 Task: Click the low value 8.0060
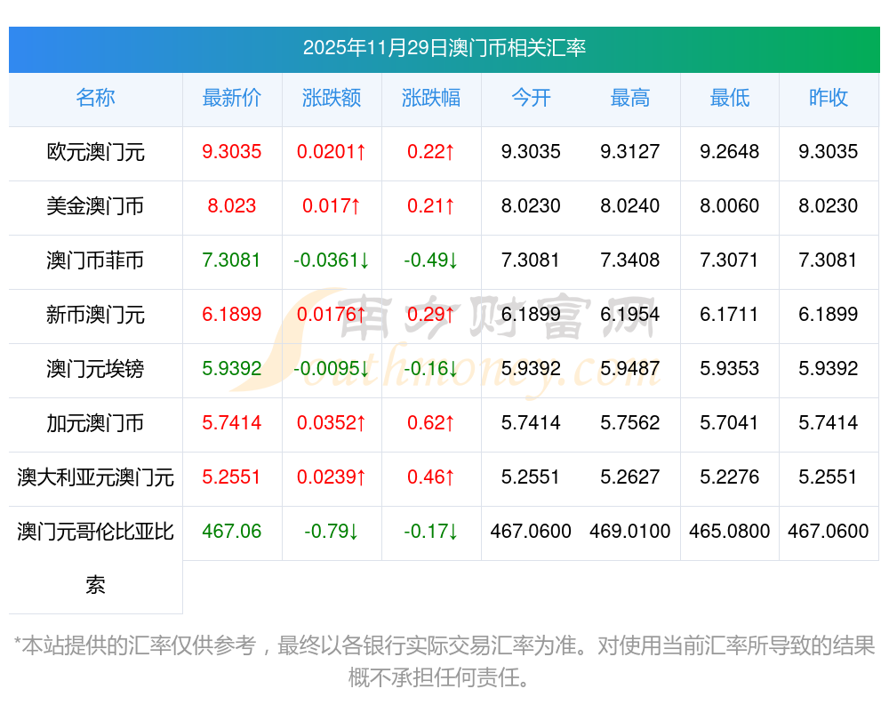click(729, 205)
